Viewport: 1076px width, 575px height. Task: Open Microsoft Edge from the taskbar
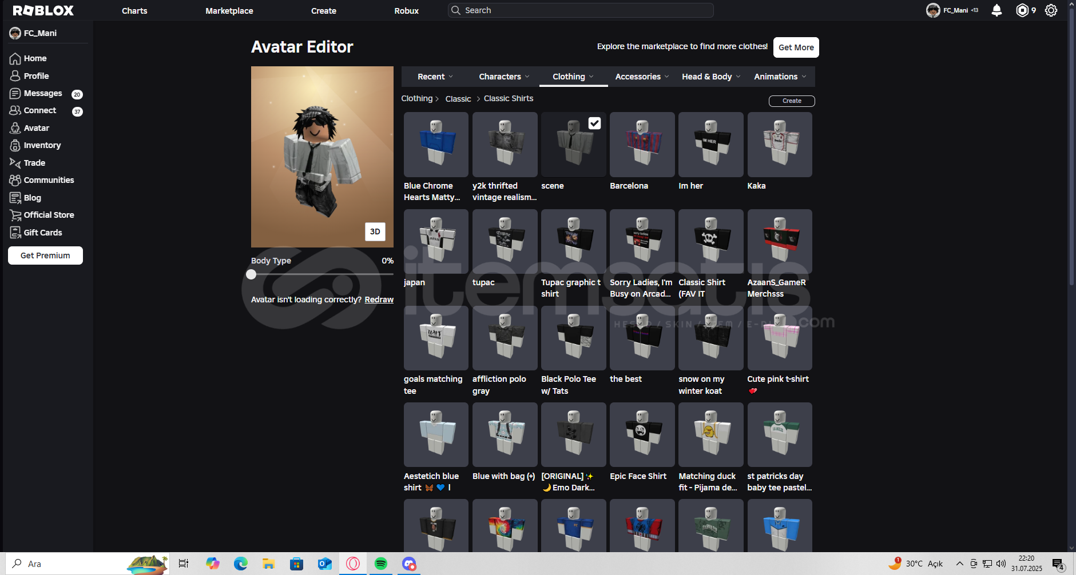[x=240, y=564]
